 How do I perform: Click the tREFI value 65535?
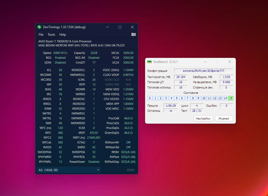pyautogui.click(x=94, y=133)
